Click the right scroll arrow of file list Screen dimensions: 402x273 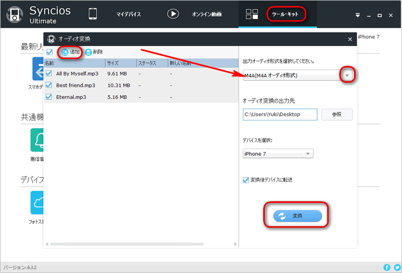[235, 244]
